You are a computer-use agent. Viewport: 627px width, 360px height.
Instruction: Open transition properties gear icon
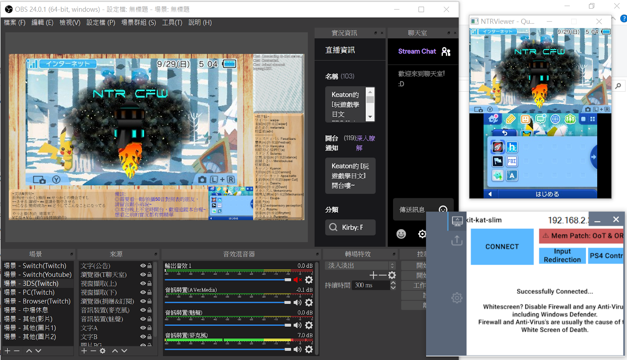point(392,275)
